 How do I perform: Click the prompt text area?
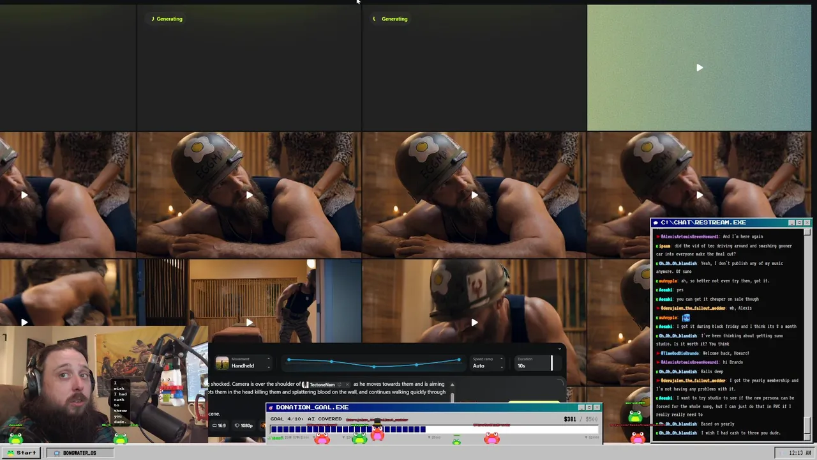tap(326, 388)
